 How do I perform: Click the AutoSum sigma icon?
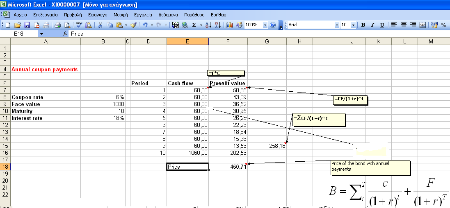pyautogui.click(x=194, y=25)
